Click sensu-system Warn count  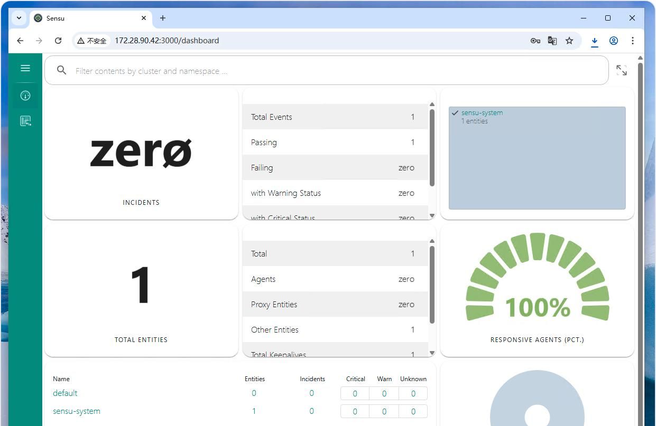(384, 411)
